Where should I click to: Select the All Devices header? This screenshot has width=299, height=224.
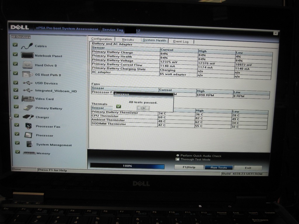coord(21,37)
